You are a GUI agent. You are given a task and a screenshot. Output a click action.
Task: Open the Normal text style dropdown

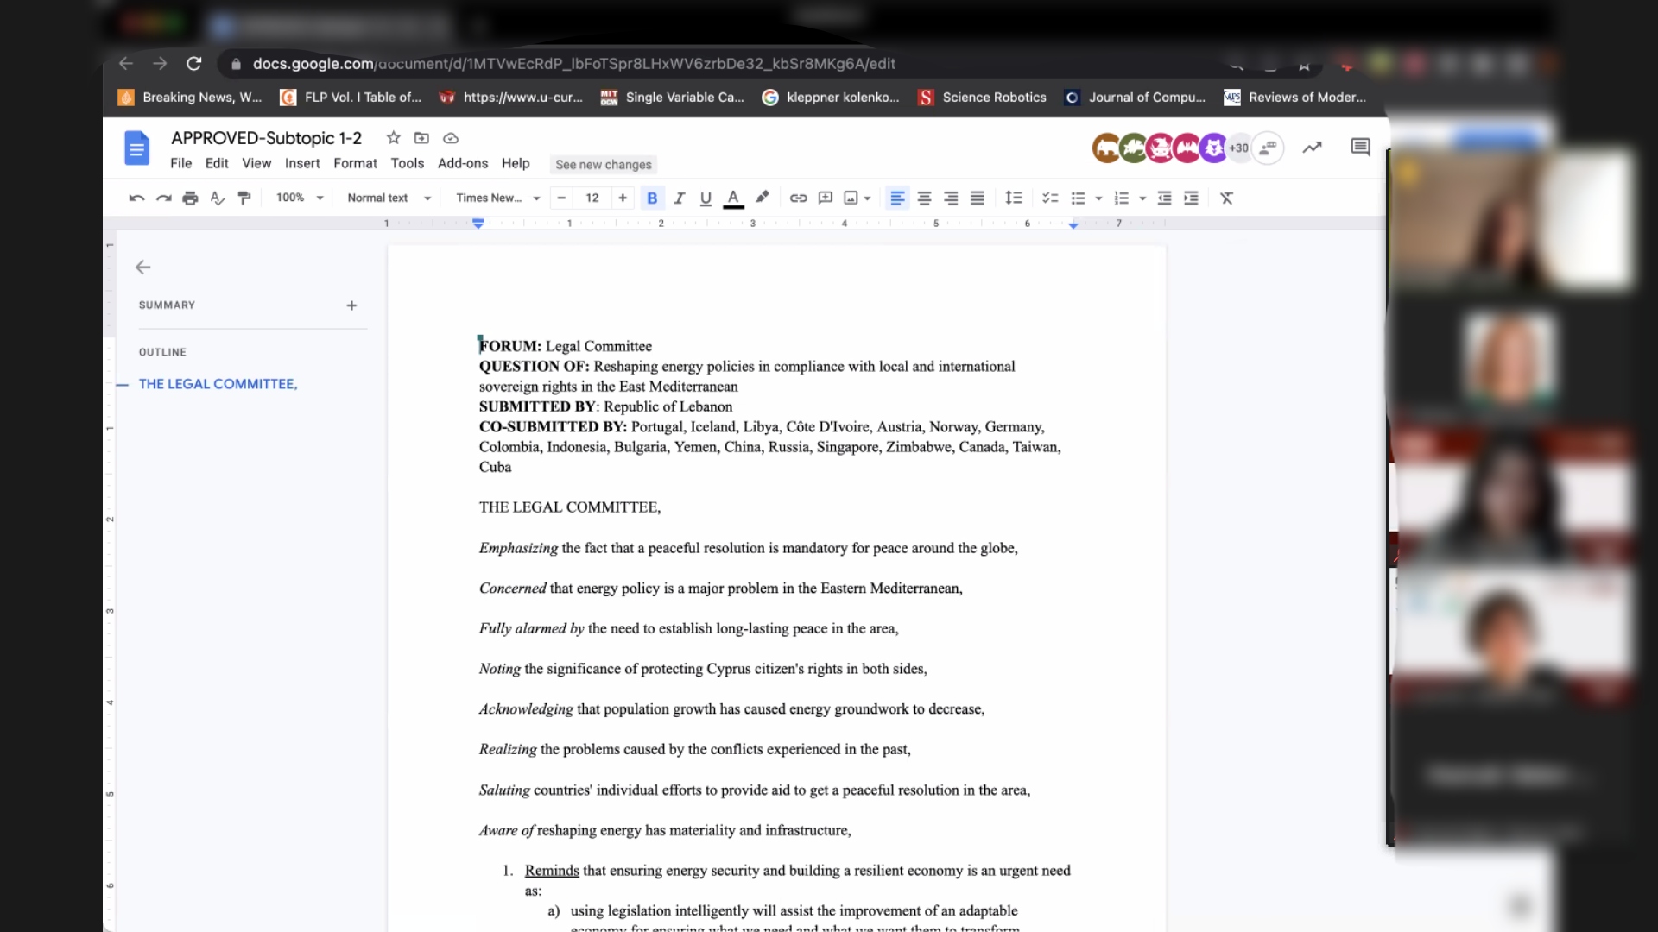click(389, 198)
